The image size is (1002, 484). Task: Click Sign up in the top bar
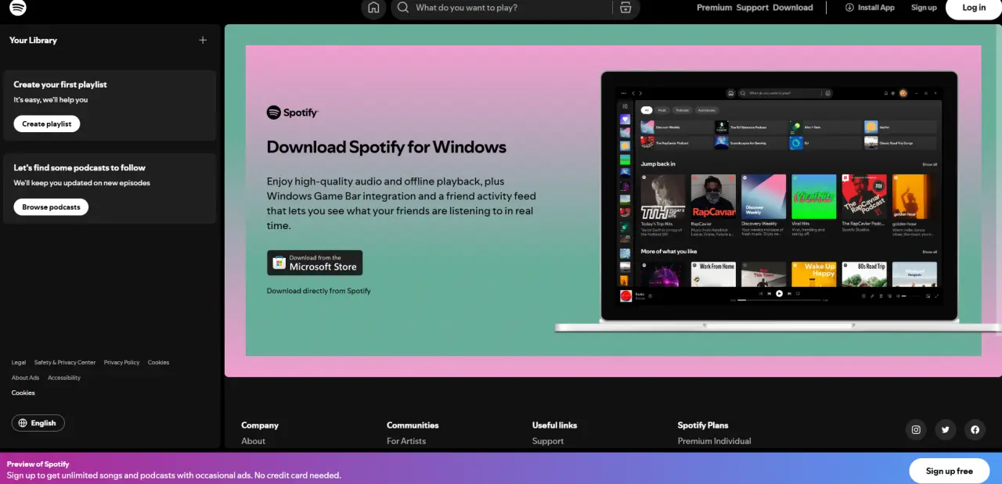[x=924, y=8]
